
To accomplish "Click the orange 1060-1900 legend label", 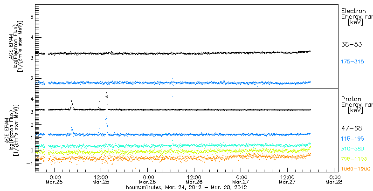I will pos(356,169).
